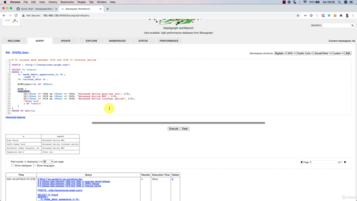Open the Apple menu
Screen dimensions: 357x201
(x=5, y=2)
